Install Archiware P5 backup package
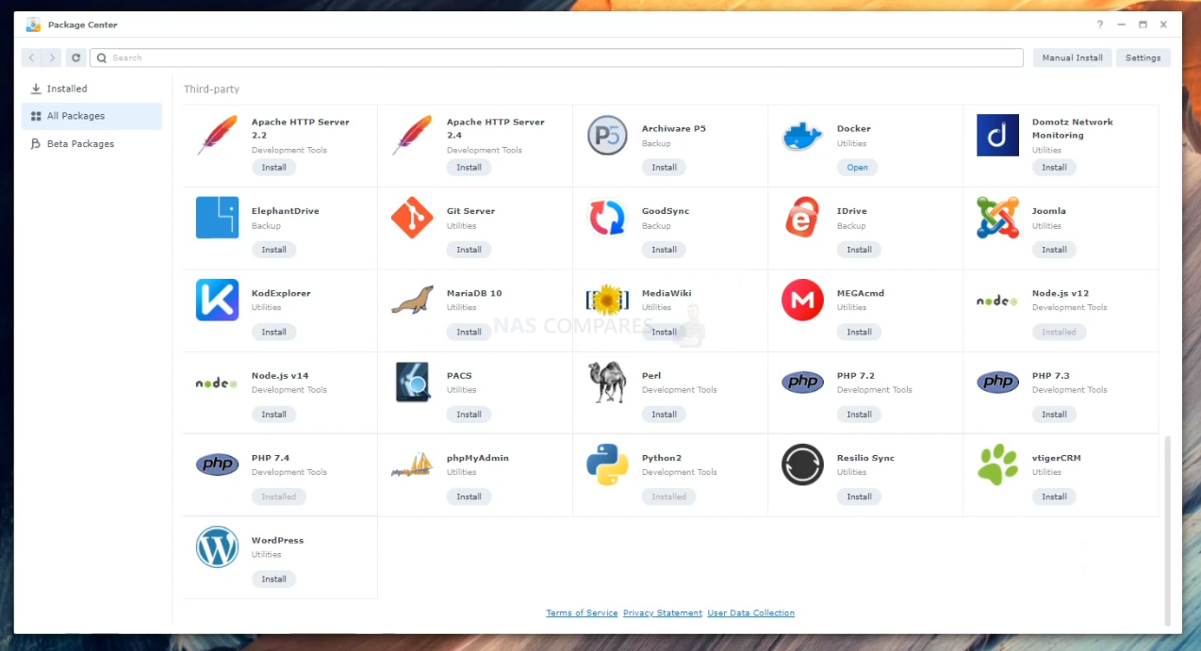The height and width of the screenshot is (651, 1201). pyautogui.click(x=665, y=168)
